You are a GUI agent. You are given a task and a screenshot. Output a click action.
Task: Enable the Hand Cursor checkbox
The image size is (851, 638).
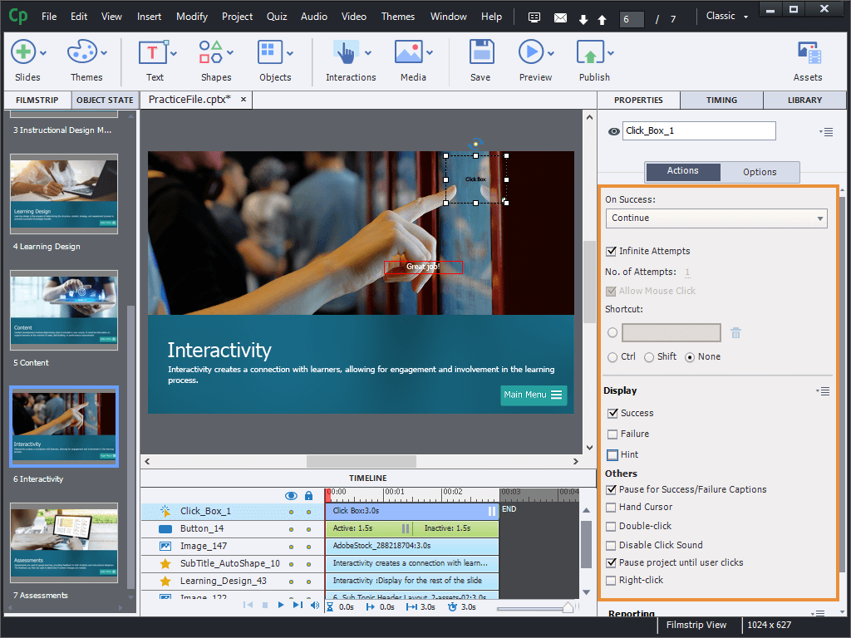pos(612,508)
